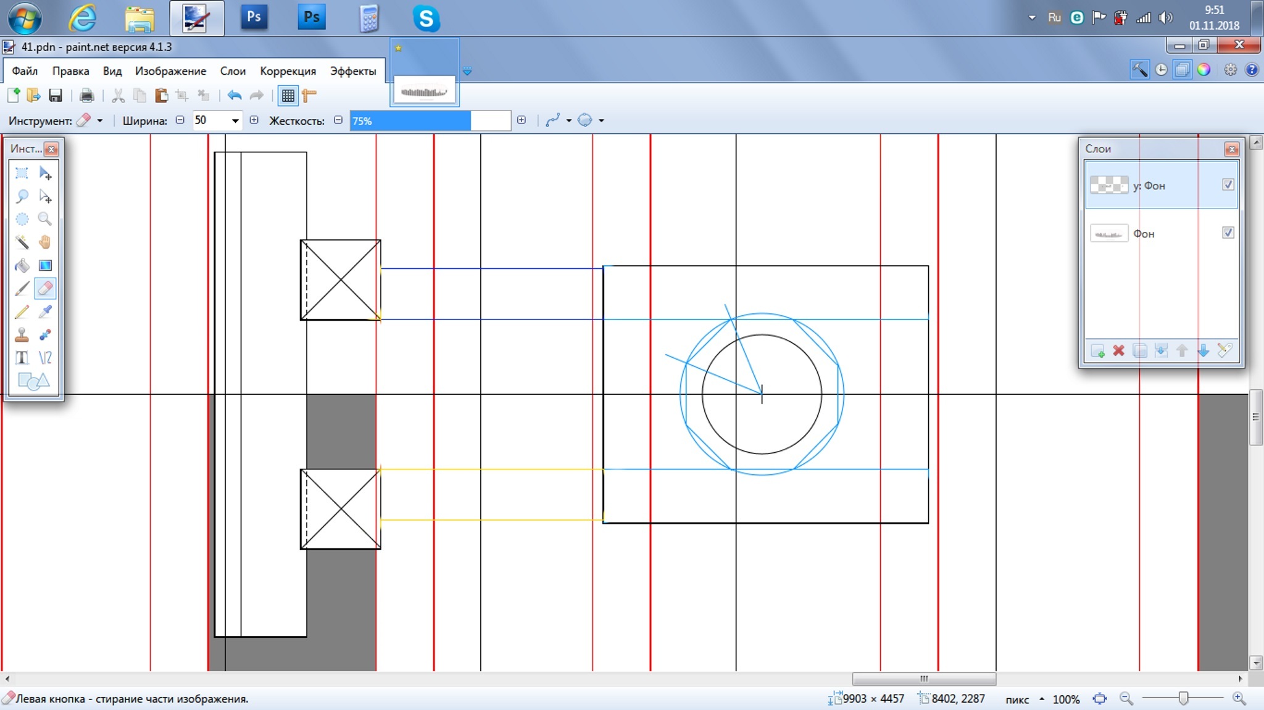1264x710 pixels.
Task: Click the Hardness (Жесткость) 75% slider bar
Action: (430, 121)
